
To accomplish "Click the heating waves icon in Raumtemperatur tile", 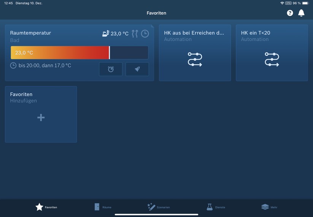I will pyautogui.click(x=135, y=34).
